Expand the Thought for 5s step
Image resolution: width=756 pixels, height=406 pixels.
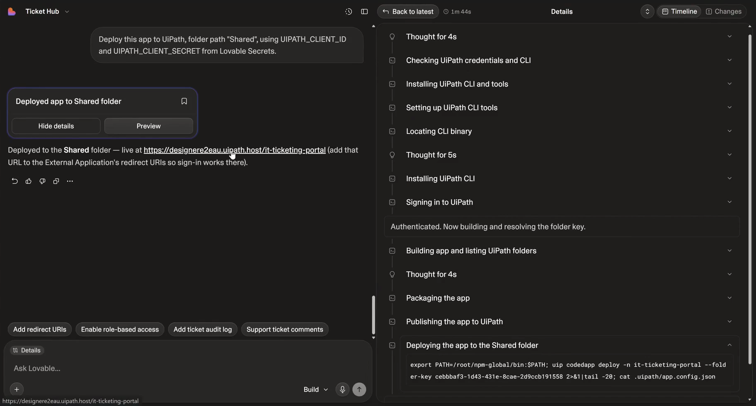coord(729,155)
